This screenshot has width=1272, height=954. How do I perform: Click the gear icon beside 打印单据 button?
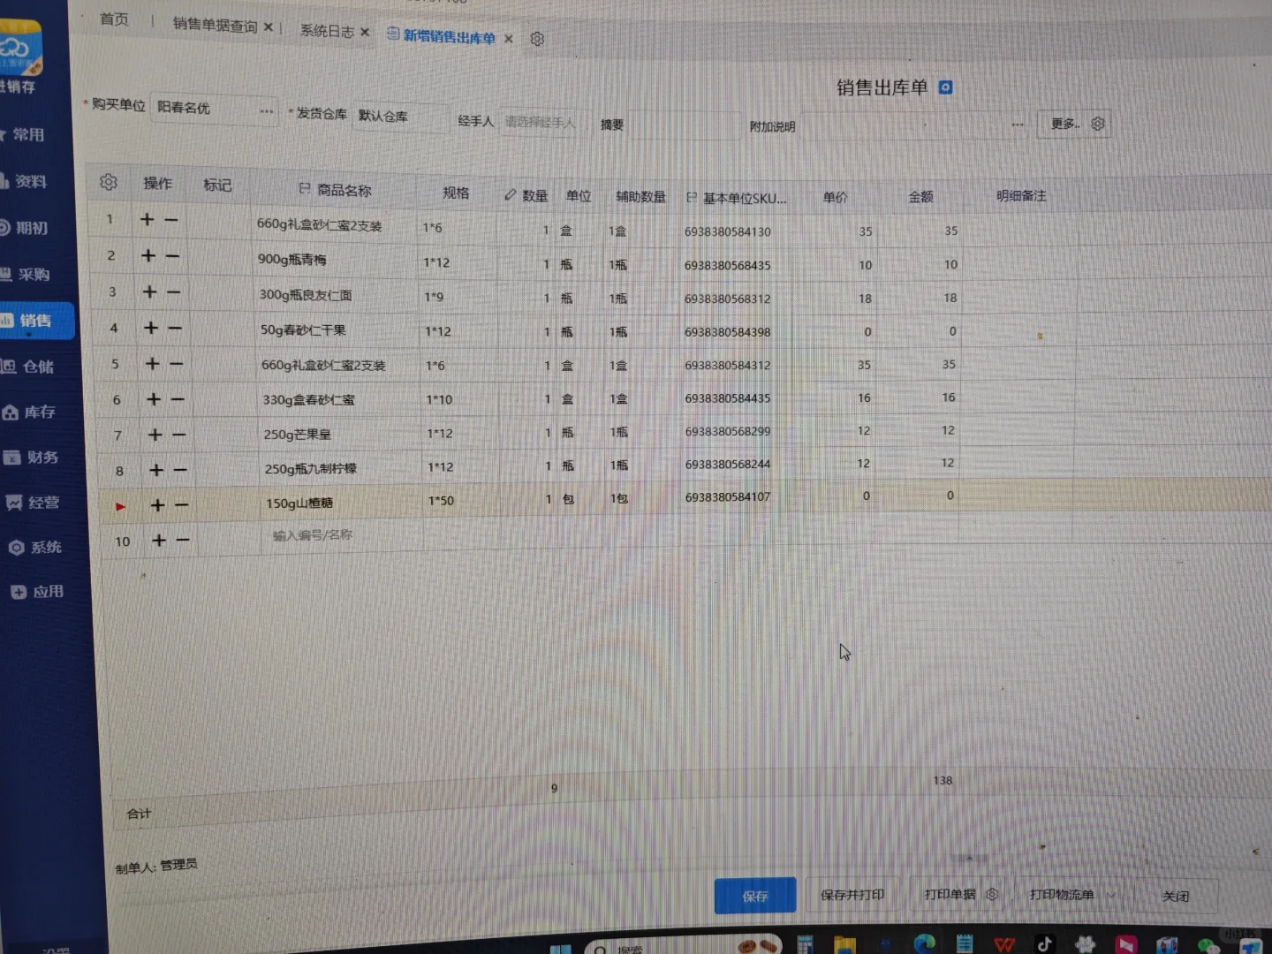click(991, 895)
